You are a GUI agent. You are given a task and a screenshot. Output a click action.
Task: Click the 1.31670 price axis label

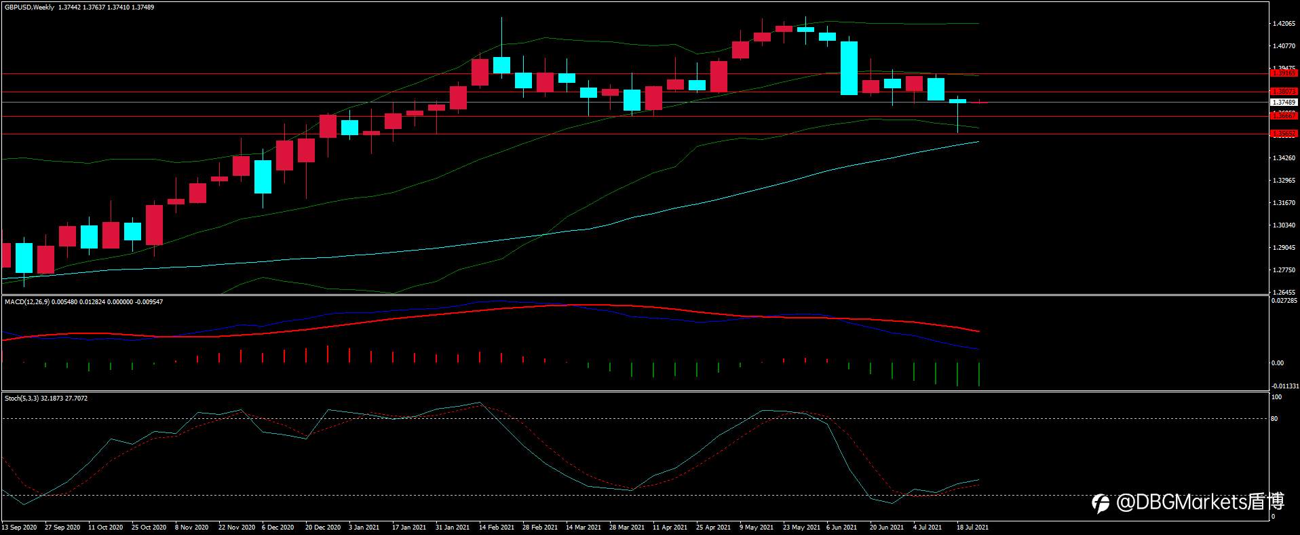pyautogui.click(x=1283, y=203)
